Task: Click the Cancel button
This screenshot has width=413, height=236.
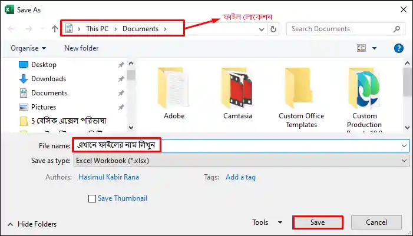Action: [376, 222]
